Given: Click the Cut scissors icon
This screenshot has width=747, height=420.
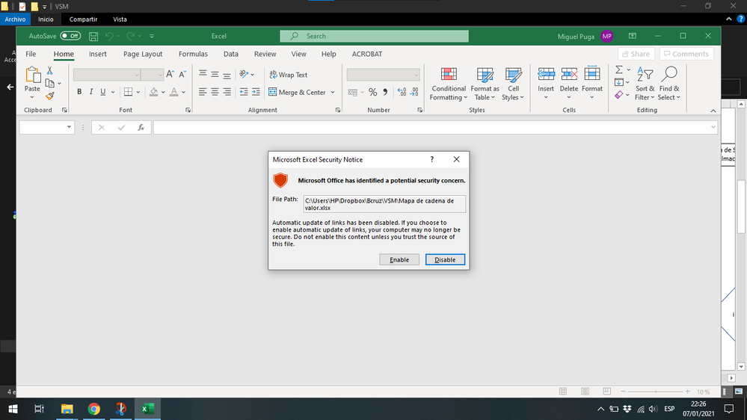Looking at the screenshot, I should [x=49, y=70].
